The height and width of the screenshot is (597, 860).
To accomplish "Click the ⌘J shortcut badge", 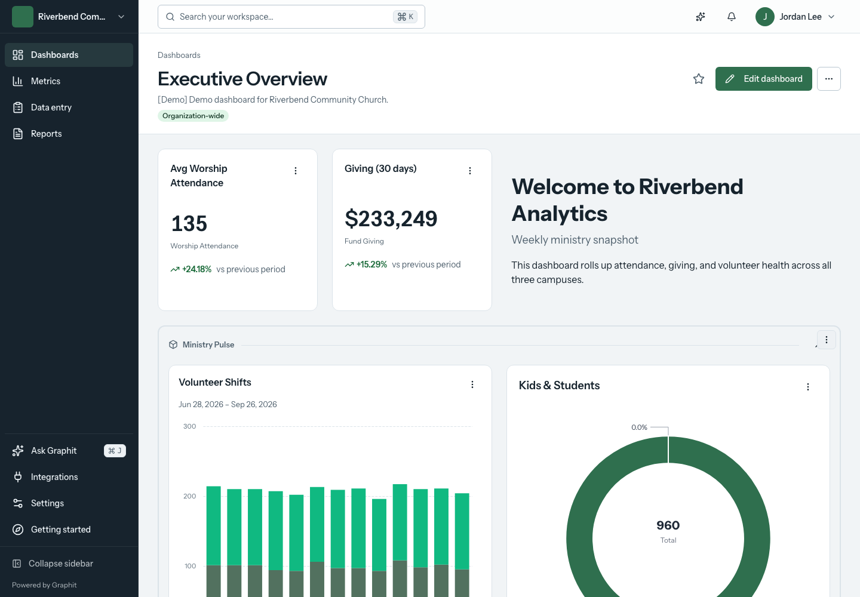I will [115, 451].
